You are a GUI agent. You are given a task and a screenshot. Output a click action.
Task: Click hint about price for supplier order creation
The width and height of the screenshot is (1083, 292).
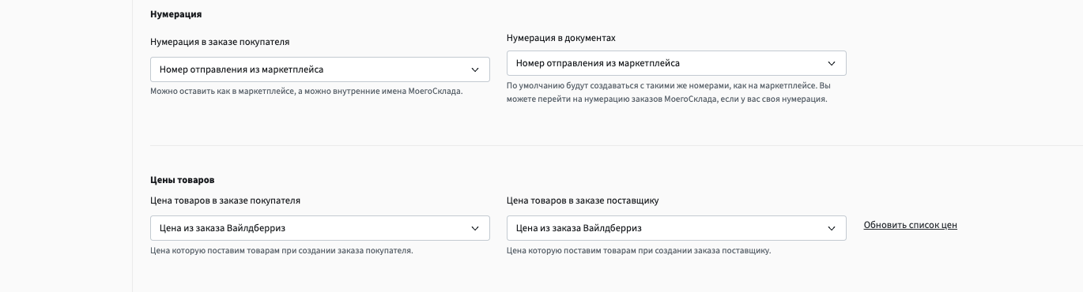click(x=639, y=251)
